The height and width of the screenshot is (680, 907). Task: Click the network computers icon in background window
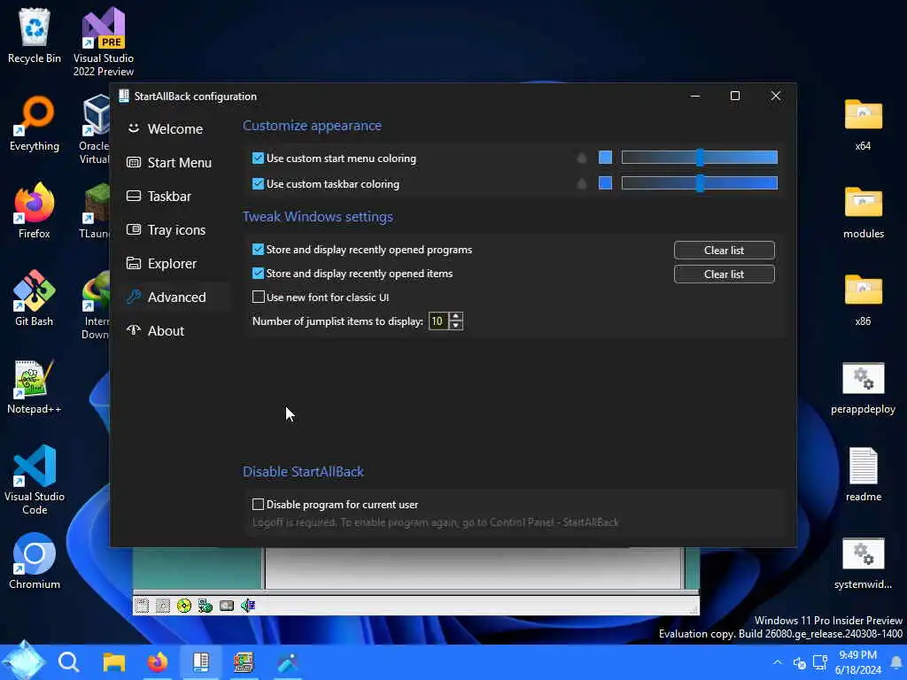point(205,606)
